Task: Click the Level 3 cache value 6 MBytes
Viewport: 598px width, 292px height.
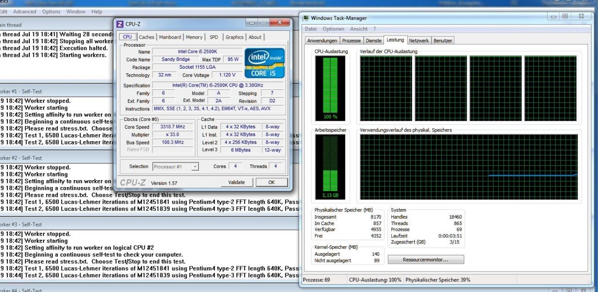Action: pos(240,149)
